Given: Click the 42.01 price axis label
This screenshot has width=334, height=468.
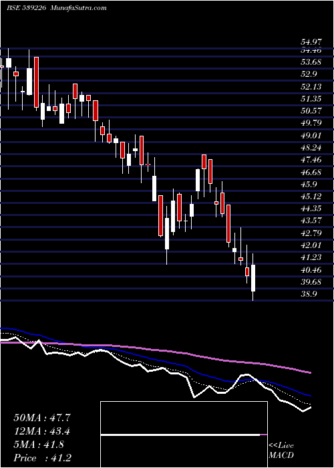Looking at the screenshot, I should (x=311, y=245).
